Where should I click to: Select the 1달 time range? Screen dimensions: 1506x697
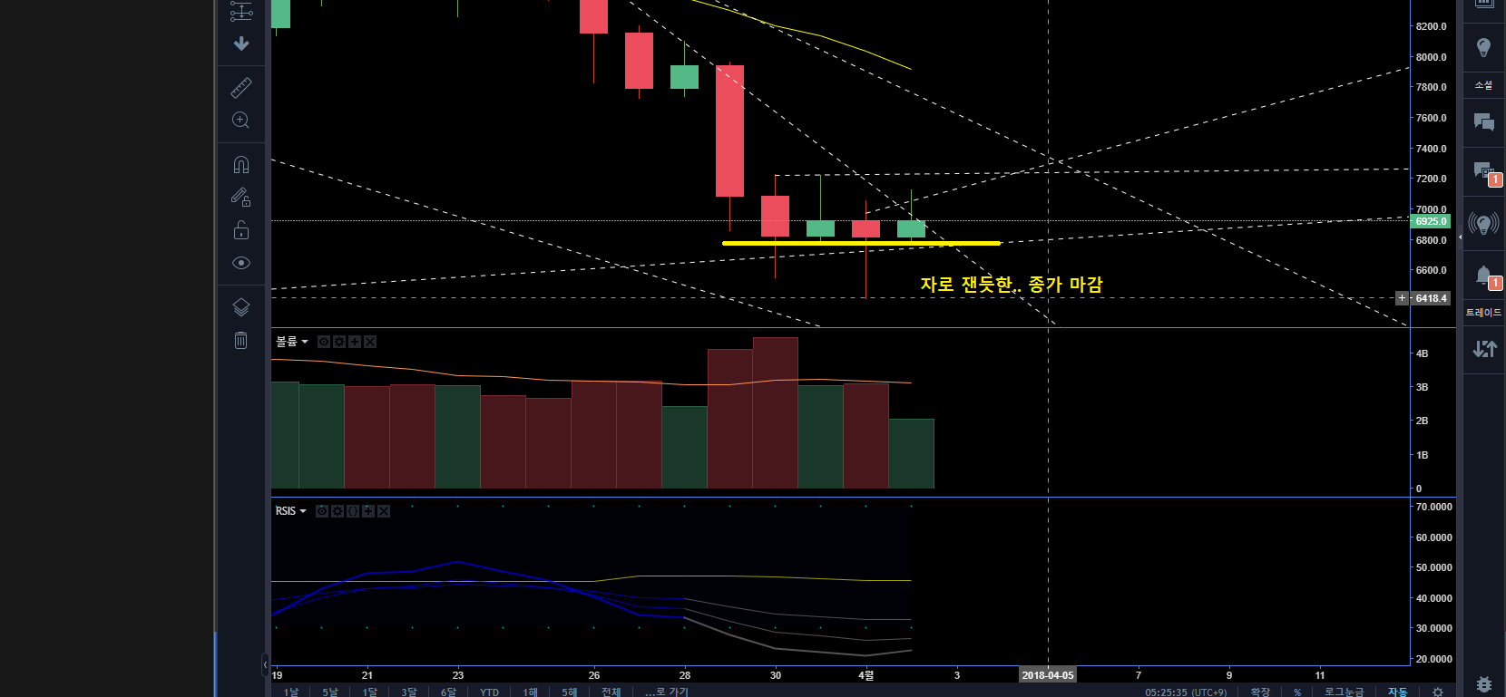pyautogui.click(x=369, y=692)
